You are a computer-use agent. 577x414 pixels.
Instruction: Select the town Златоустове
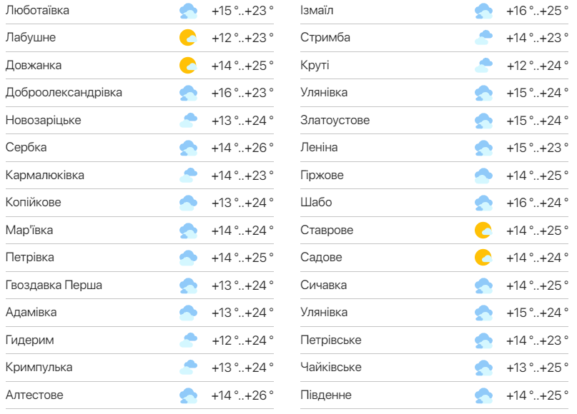[331, 120]
